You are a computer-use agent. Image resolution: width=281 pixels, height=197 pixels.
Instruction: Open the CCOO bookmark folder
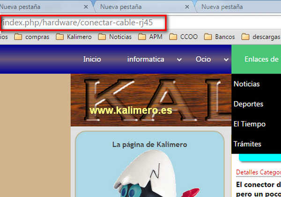point(183,37)
